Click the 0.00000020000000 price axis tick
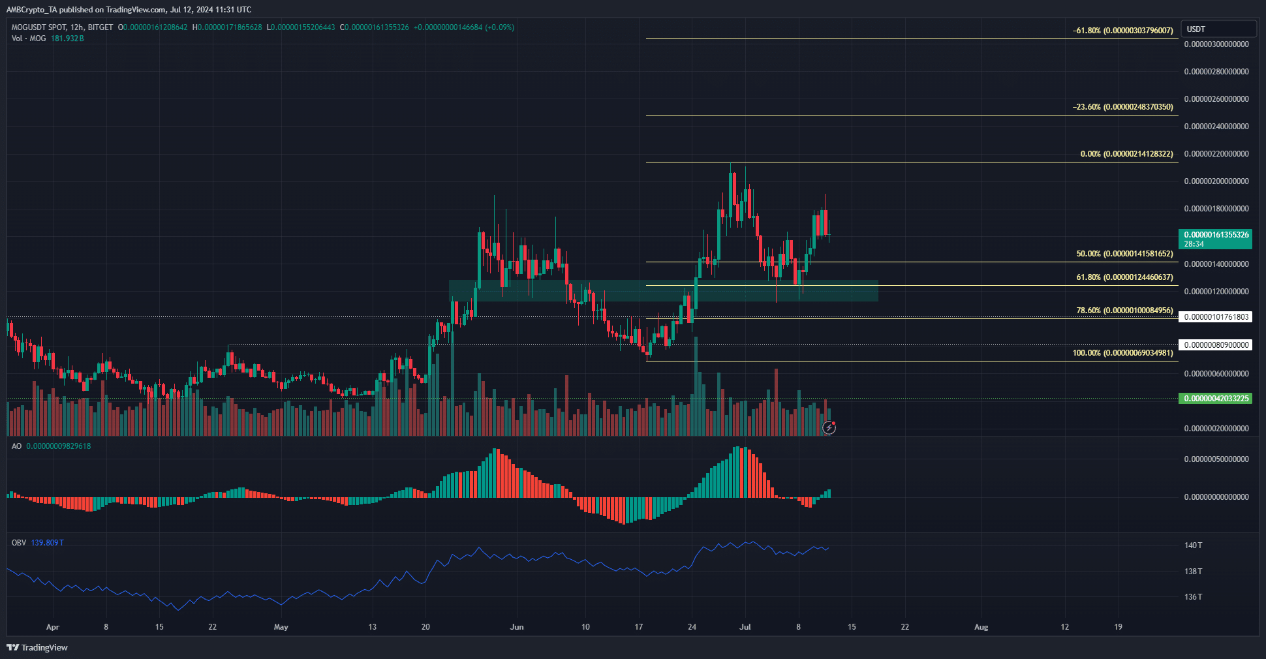 click(x=1216, y=429)
